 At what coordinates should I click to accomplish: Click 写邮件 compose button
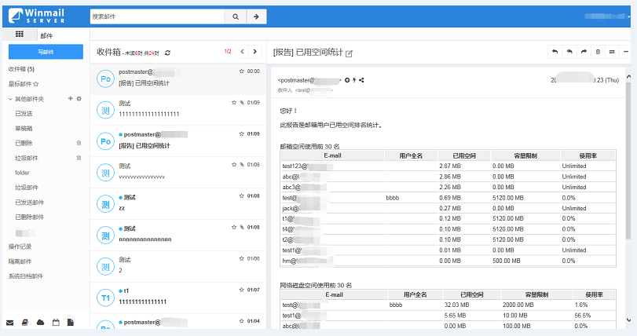46,52
